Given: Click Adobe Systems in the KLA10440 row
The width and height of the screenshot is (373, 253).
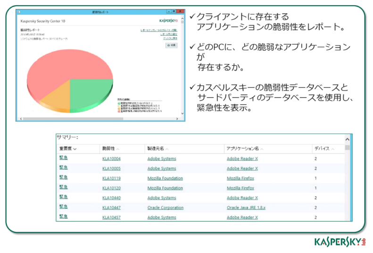Looking at the screenshot, I should click(162, 198).
